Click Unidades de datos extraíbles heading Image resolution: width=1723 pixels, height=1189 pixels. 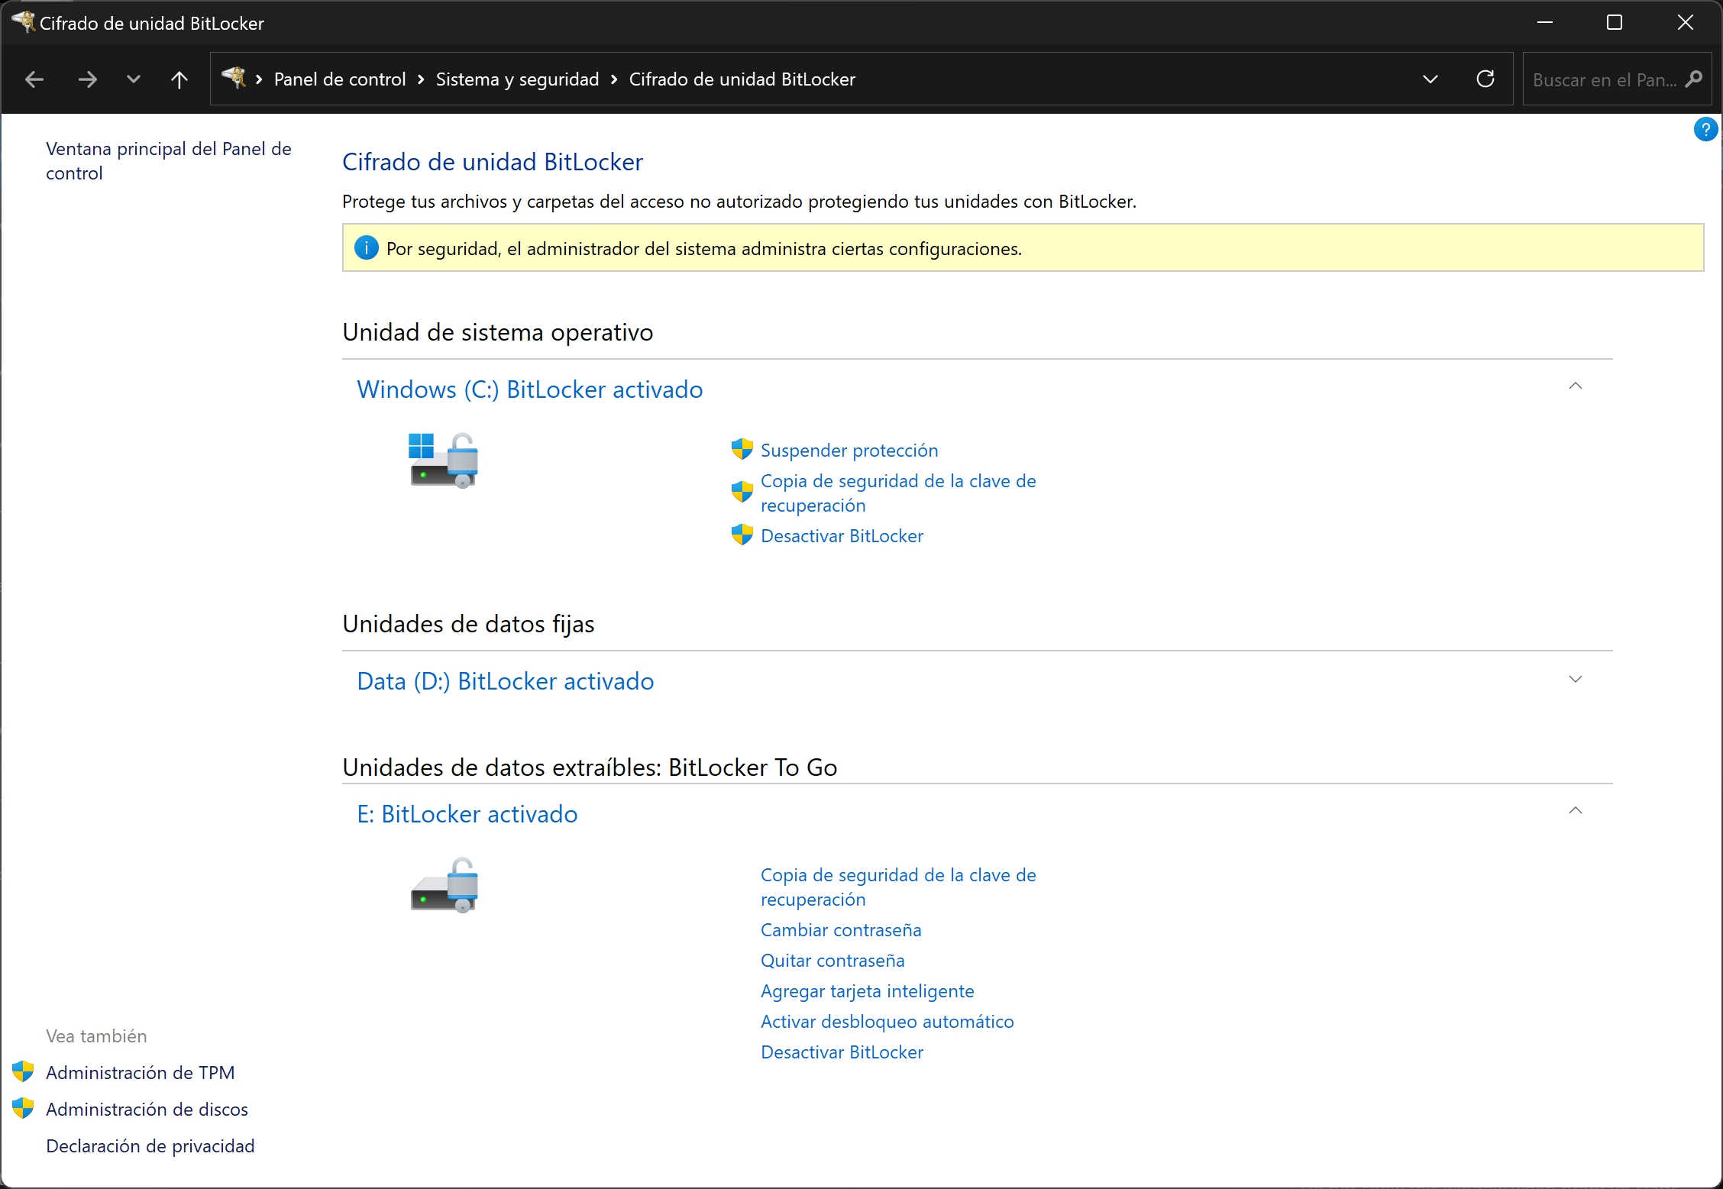(590, 767)
